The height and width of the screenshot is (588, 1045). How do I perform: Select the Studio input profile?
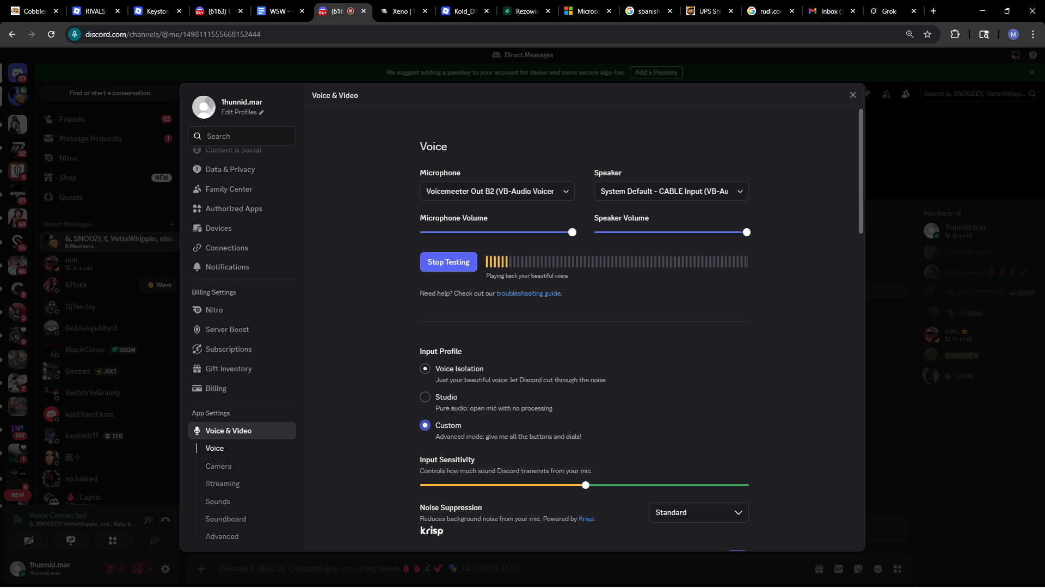point(425,397)
